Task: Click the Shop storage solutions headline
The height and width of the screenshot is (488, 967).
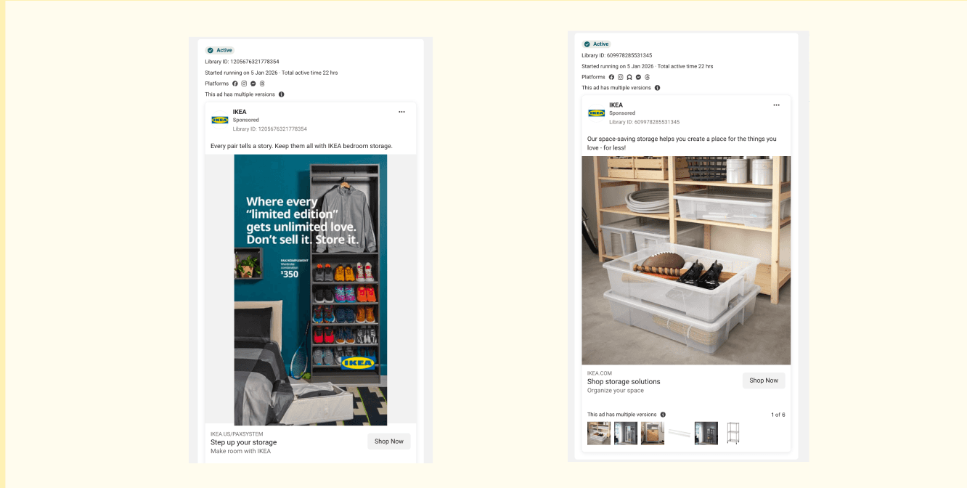Action: tap(624, 381)
